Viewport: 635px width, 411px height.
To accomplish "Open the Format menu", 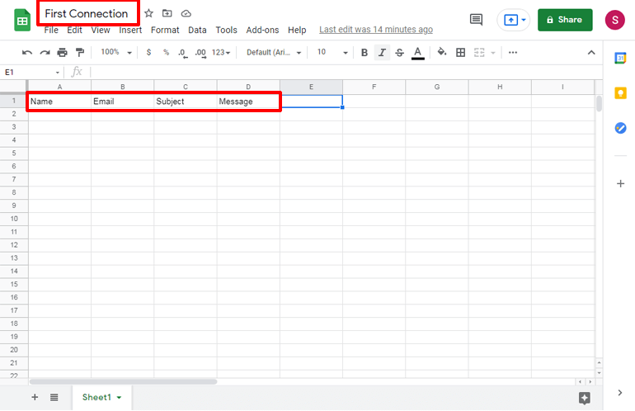I will (x=165, y=30).
